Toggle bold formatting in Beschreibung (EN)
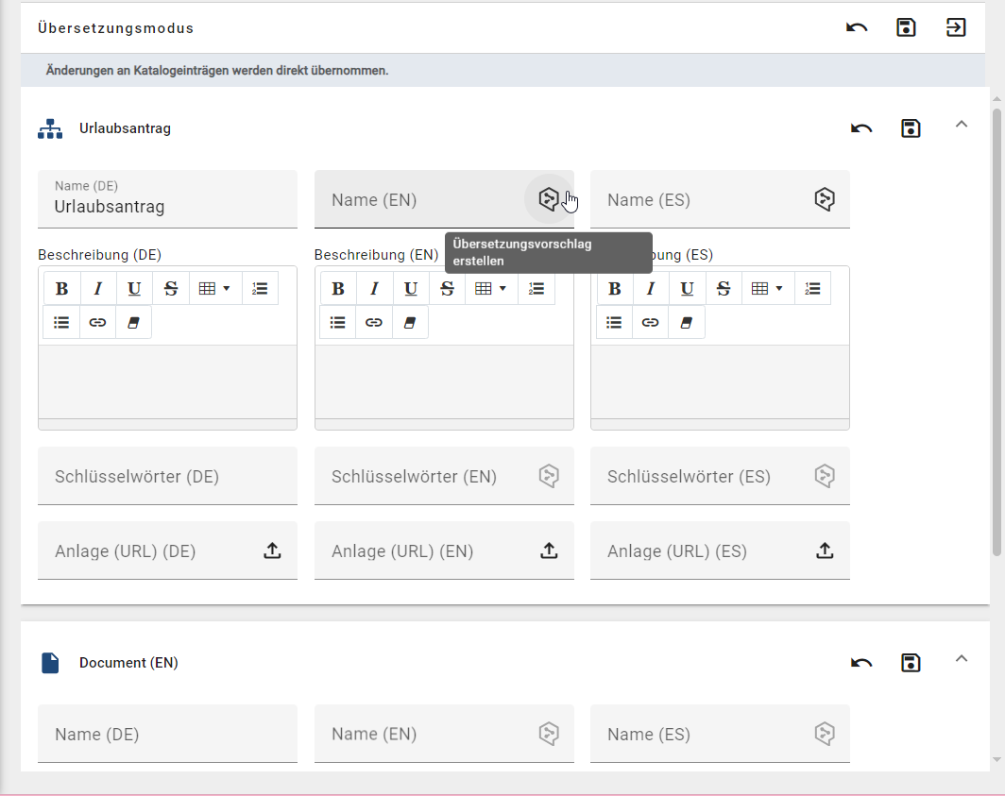 point(337,288)
